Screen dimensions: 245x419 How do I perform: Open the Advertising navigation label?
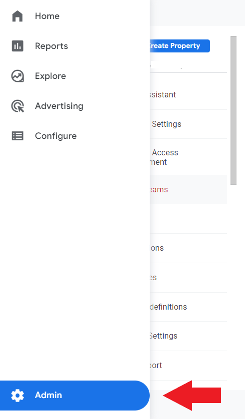[x=59, y=106]
